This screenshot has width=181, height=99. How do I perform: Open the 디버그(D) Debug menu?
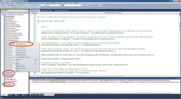coord(30,3)
